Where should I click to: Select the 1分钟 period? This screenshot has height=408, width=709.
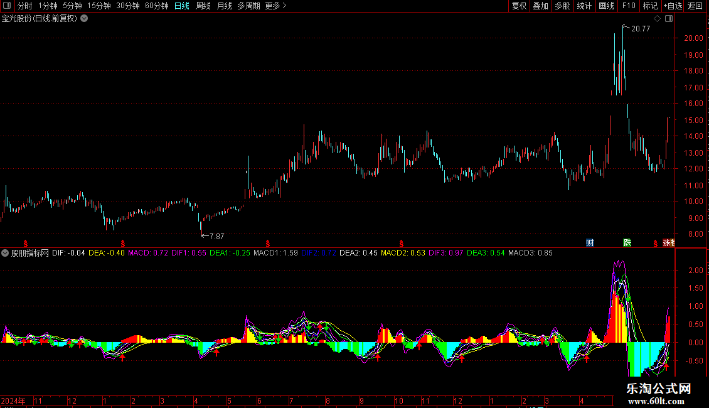click(48, 6)
